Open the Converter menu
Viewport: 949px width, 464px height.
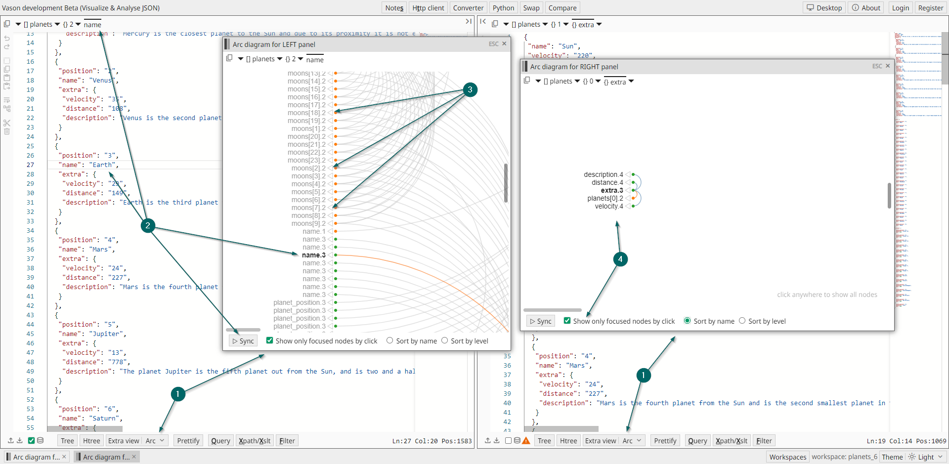click(x=468, y=8)
